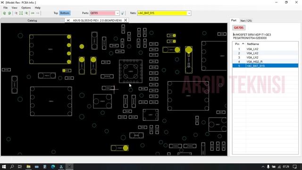Select the ASUS GL553VD REV. 2.0 tab
The height and width of the screenshot is (170, 302).
(x=97, y=20)
